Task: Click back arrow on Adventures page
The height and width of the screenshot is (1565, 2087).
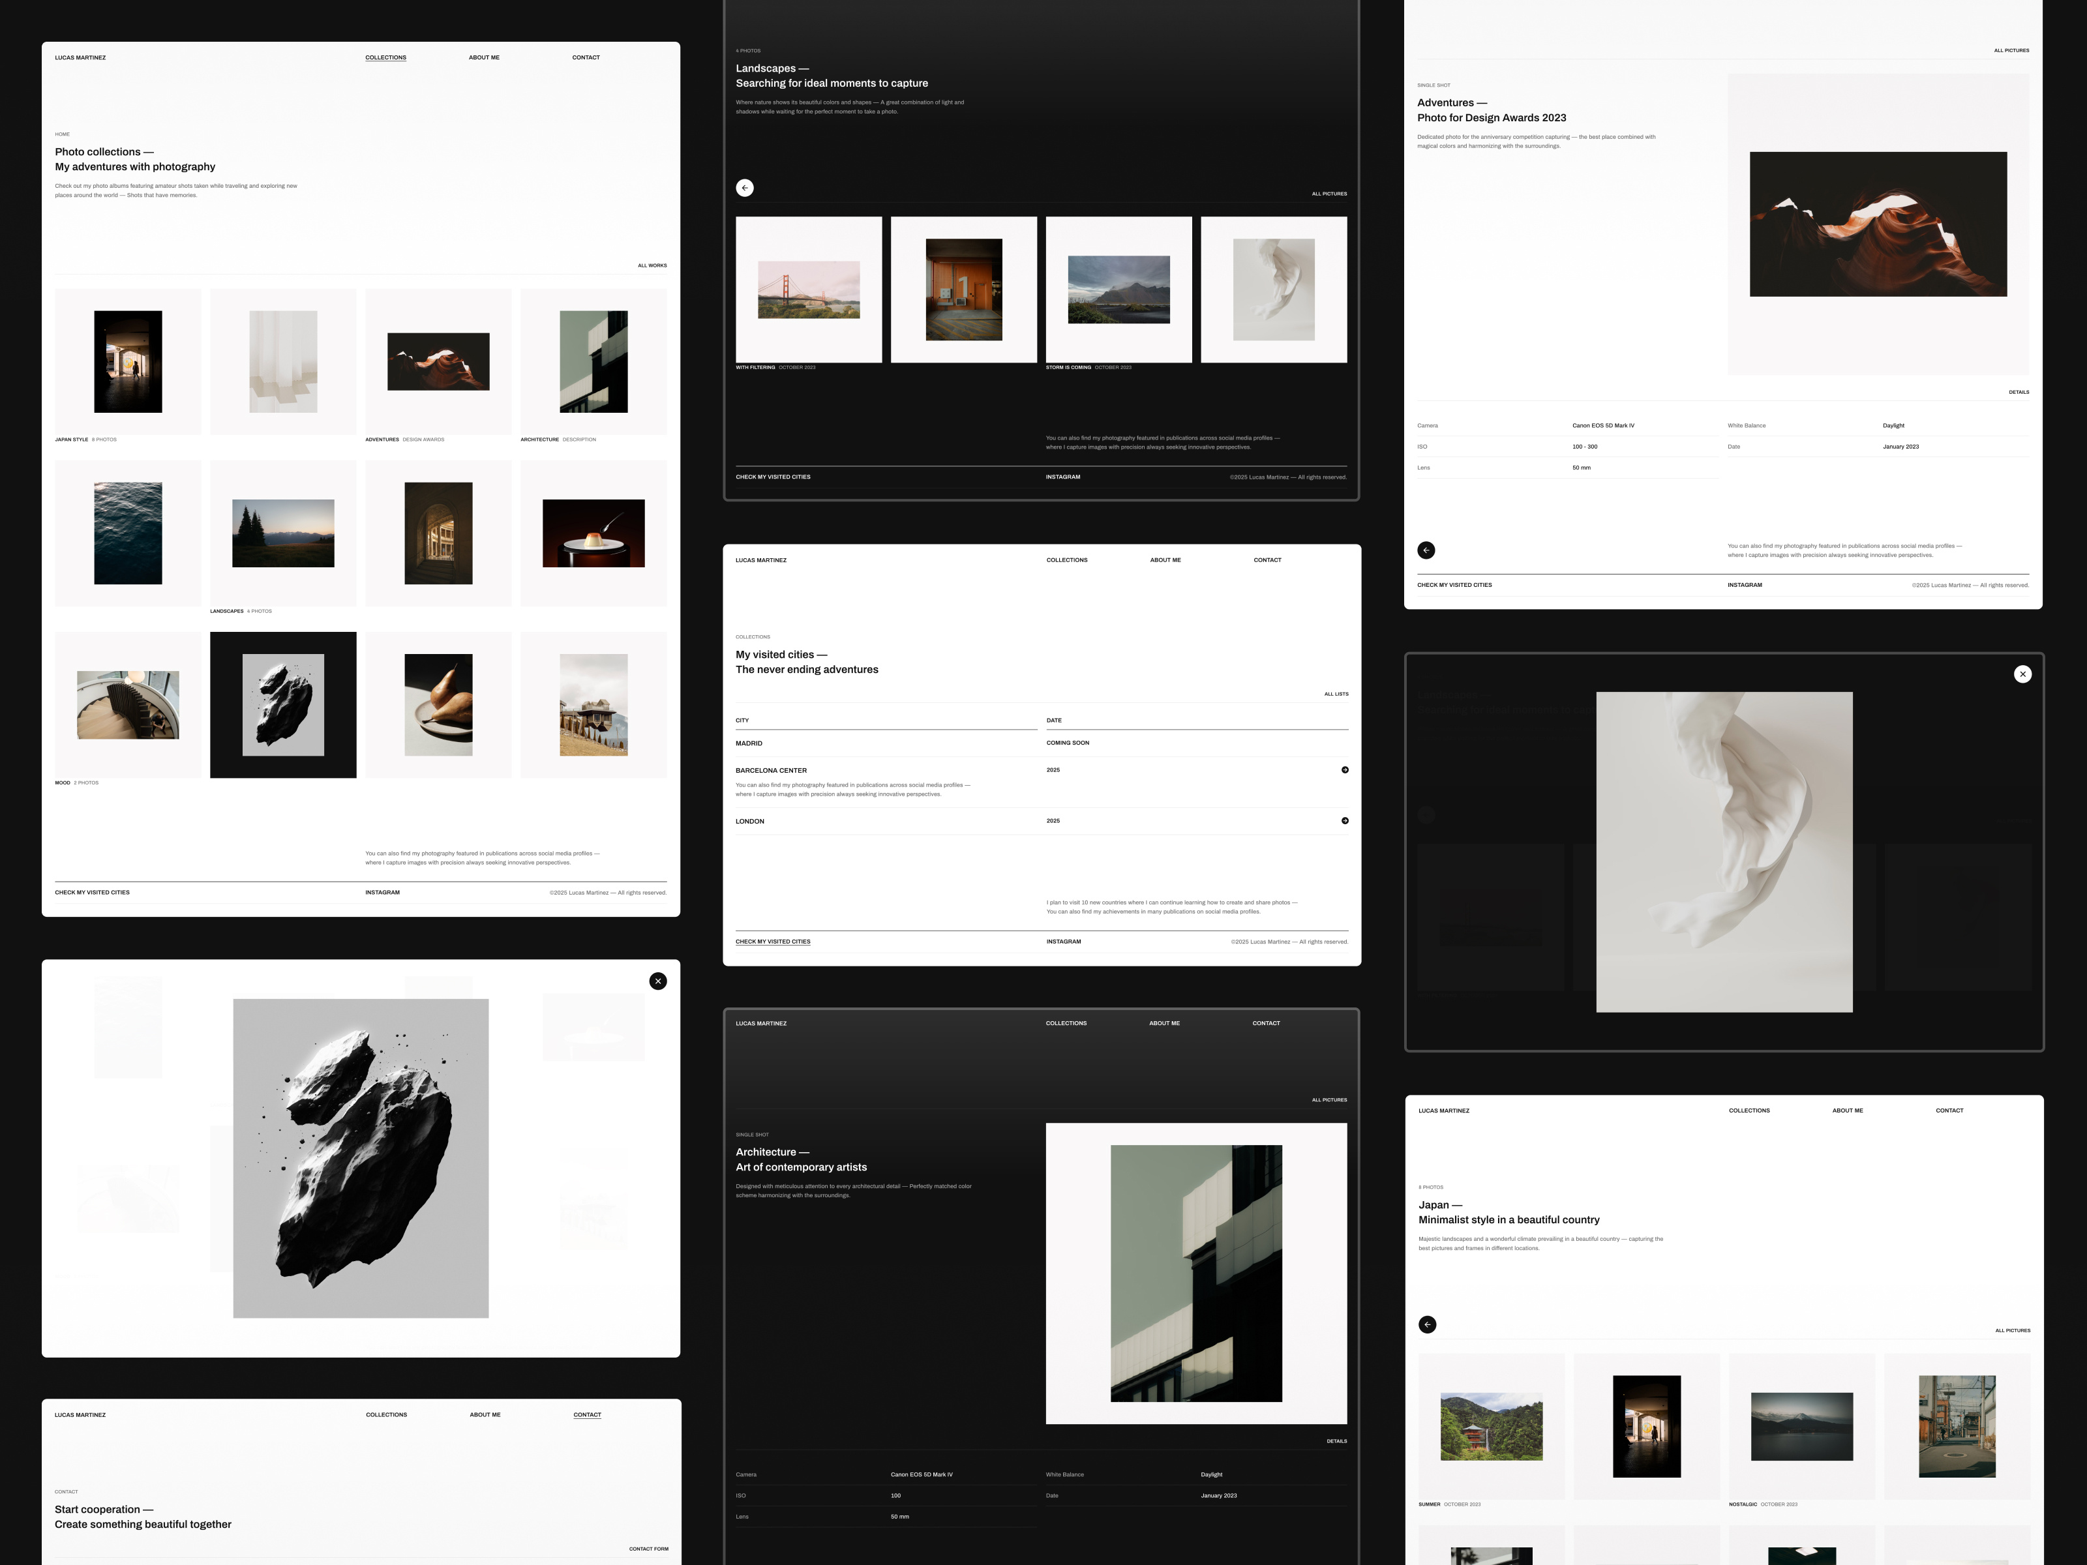Action: pos(1426,550)
